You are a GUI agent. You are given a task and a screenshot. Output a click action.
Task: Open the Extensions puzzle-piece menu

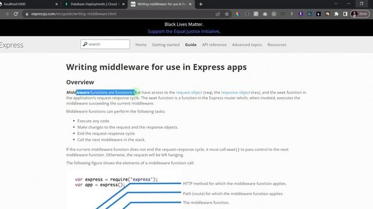point(336,14)
